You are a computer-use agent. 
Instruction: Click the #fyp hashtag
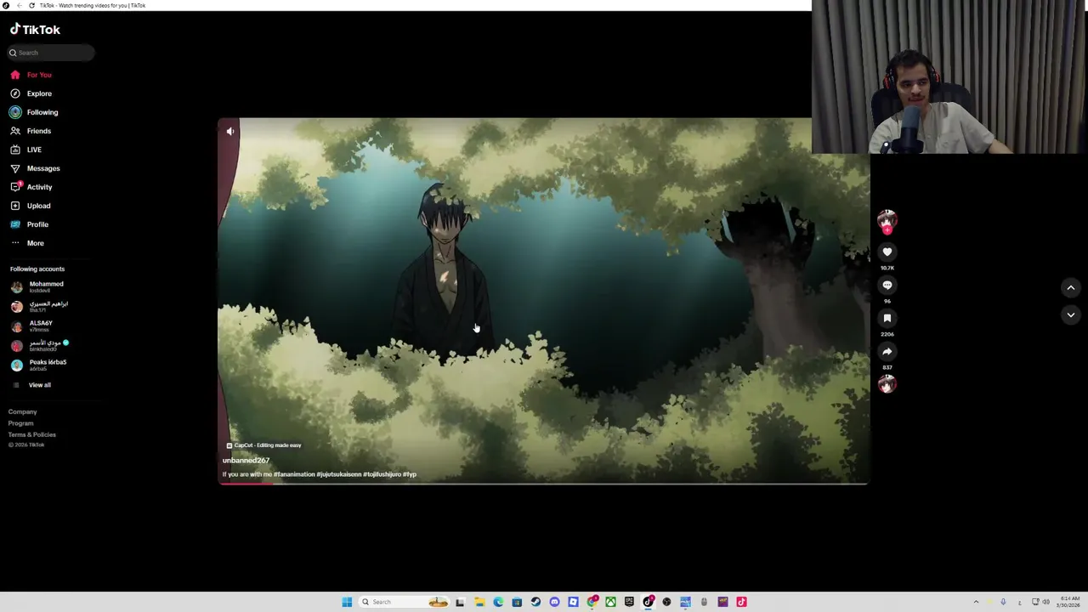pos(410,474)
